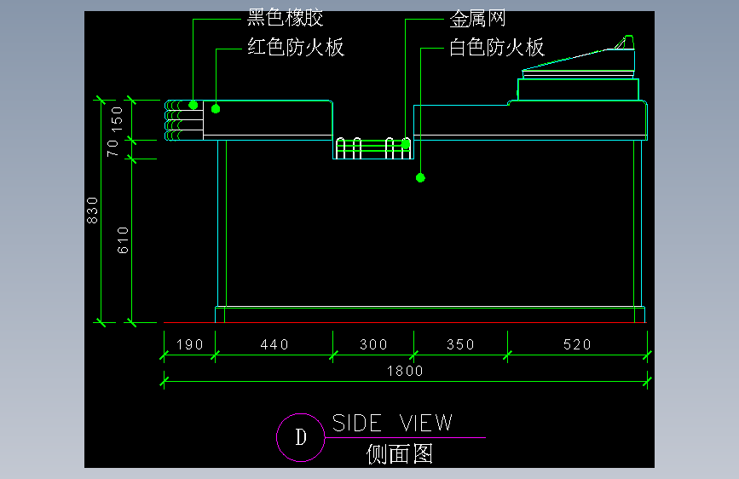Select the 红色防火板 material label
The image size is (739, 479).
coord(296,47)
